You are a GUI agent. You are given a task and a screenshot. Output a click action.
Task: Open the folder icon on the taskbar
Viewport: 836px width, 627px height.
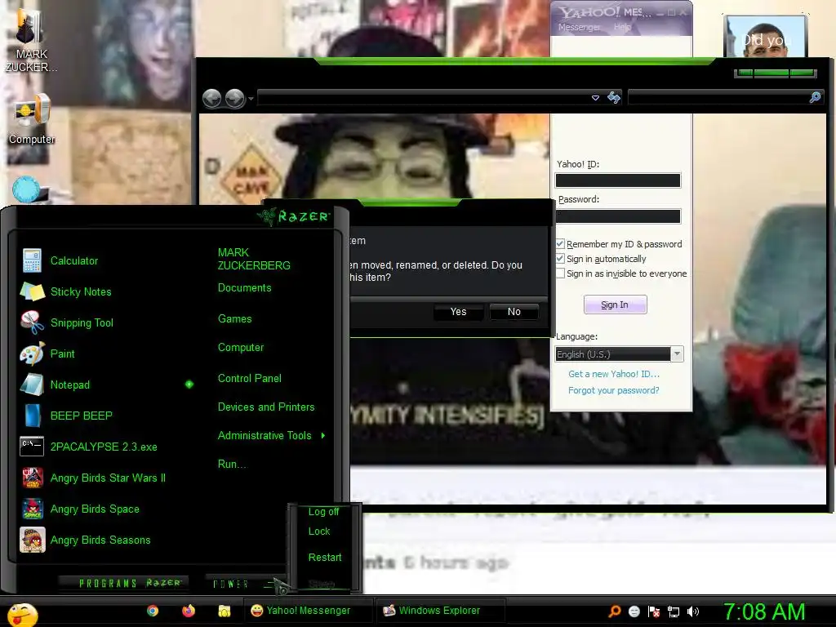[224, 611]
